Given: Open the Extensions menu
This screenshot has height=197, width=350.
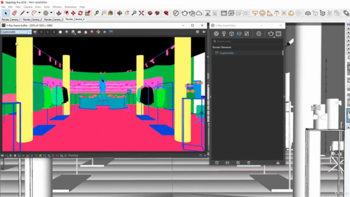Looking at the screenshot, I should [x=71, y=7].
